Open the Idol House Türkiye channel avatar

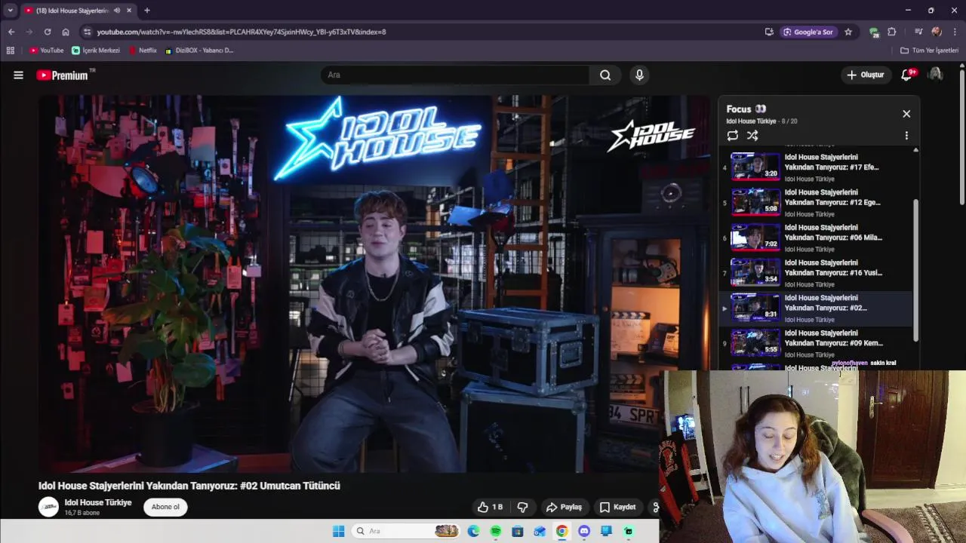tap(48, 507)
